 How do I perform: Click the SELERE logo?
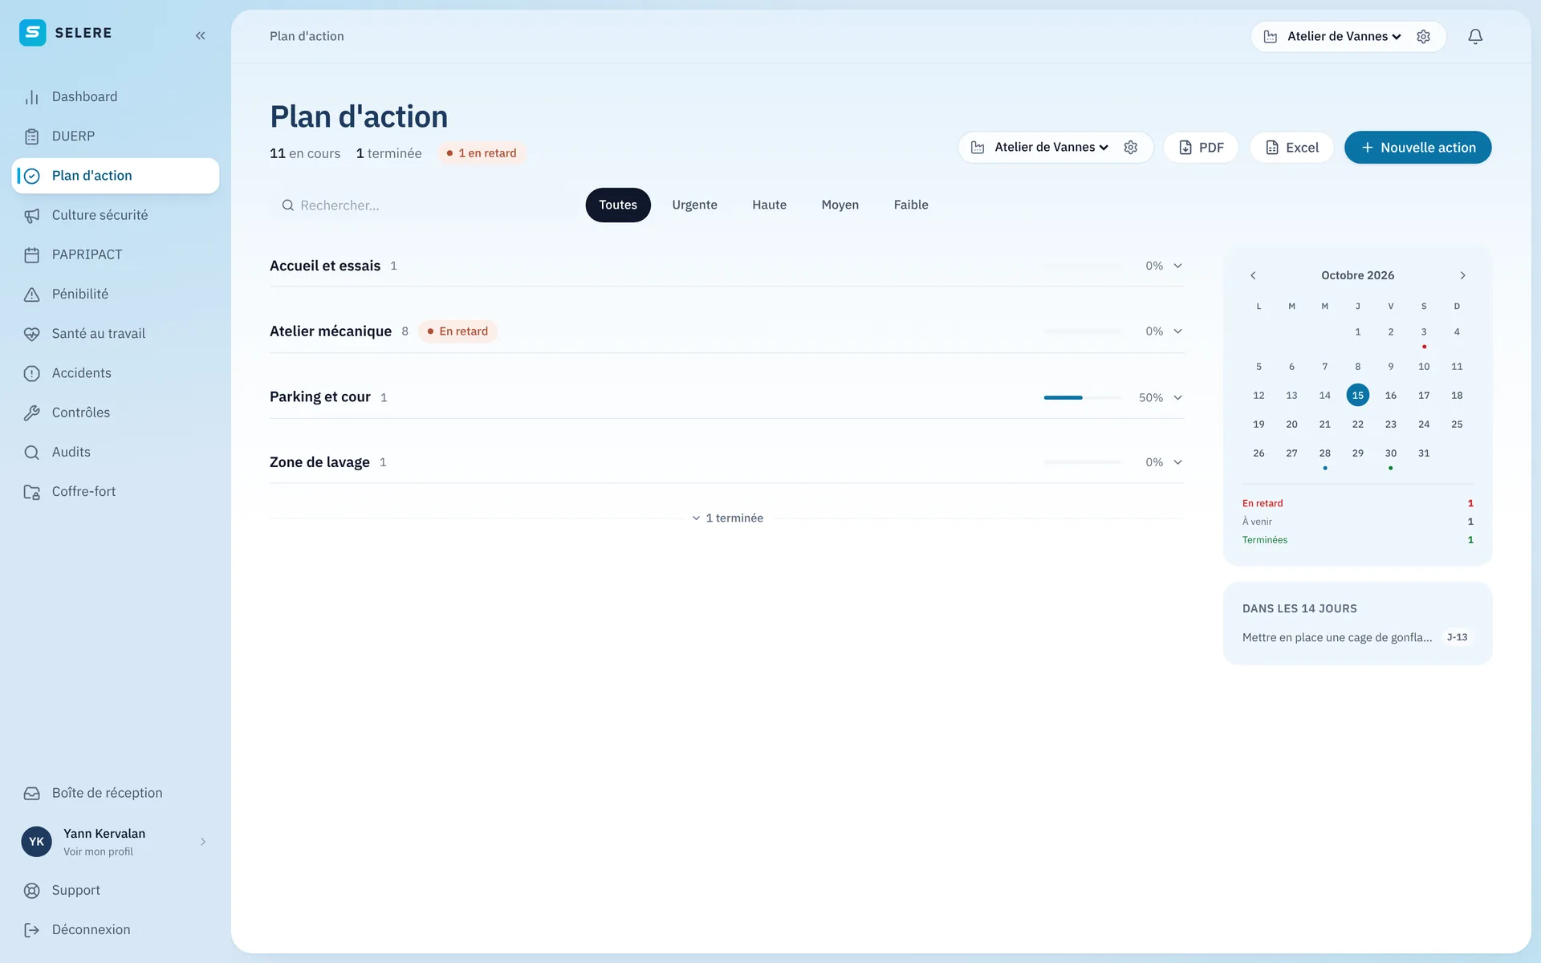pos(66,33)
